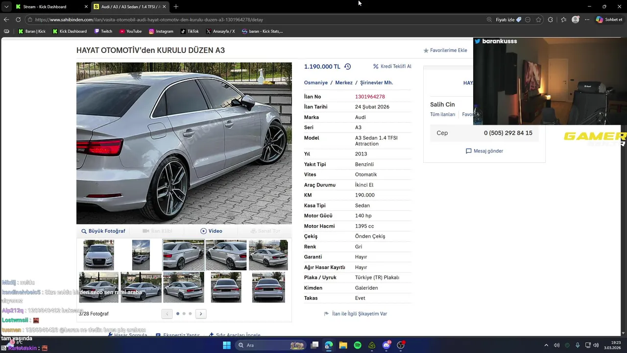Open browser extensions puzzle icon

coord(551,20)
